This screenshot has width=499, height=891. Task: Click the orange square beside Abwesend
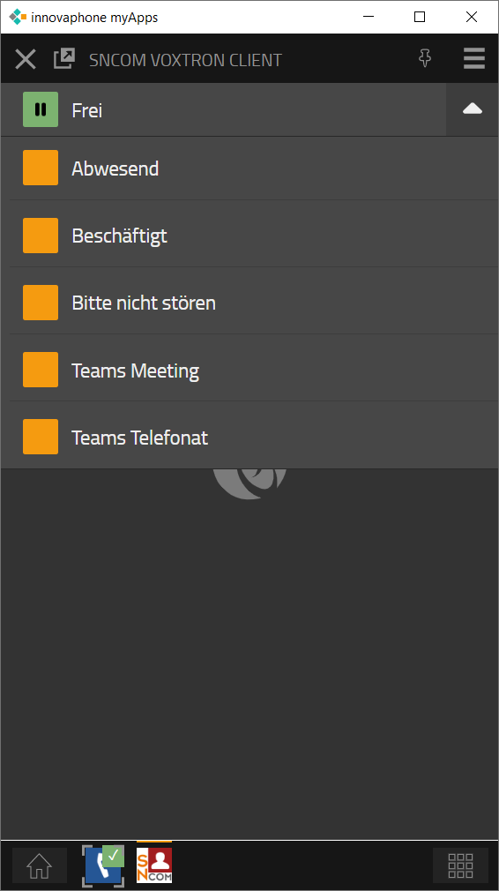[41, 168]
